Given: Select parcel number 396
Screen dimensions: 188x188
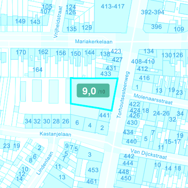Looking at the screenshot, I should tap(157, 27).
